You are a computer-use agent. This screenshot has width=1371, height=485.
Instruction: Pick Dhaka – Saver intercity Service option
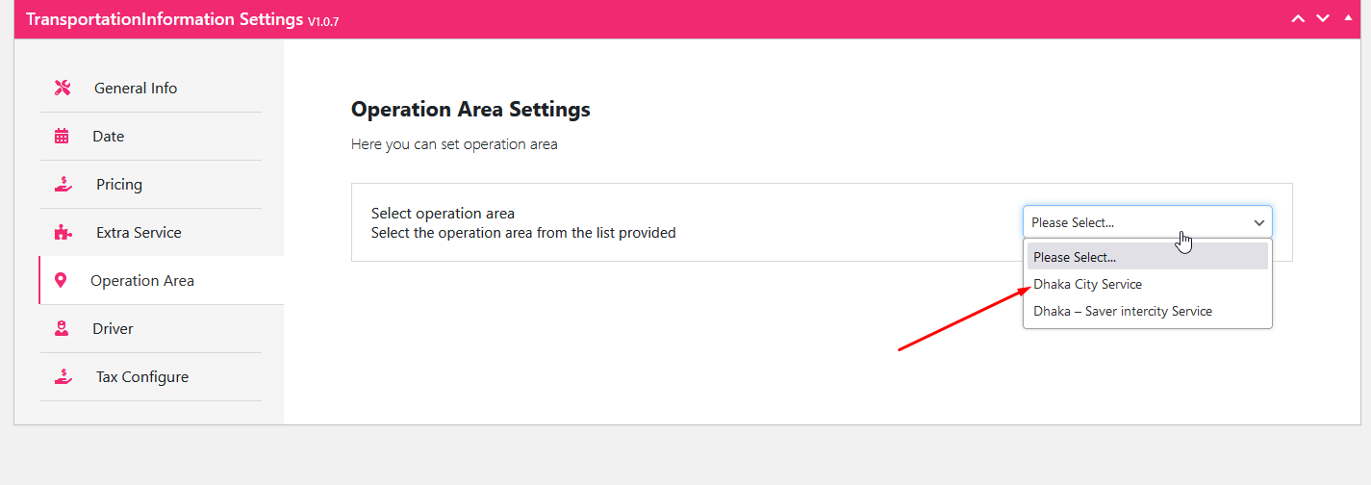pos(1122,312)
